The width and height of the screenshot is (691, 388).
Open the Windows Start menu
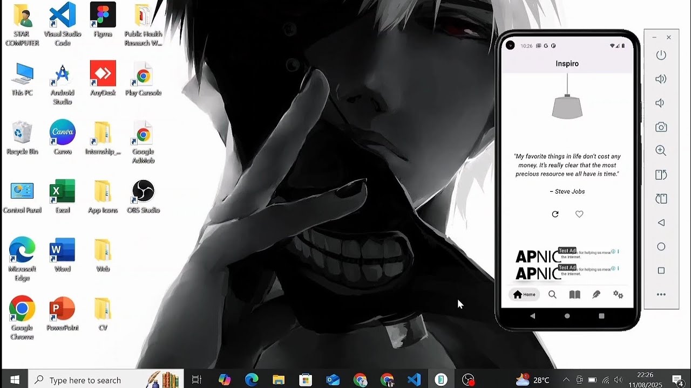pos(14,380)
